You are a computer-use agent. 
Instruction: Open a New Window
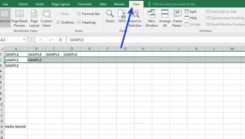pyautogui.click(x=151, y=18)
